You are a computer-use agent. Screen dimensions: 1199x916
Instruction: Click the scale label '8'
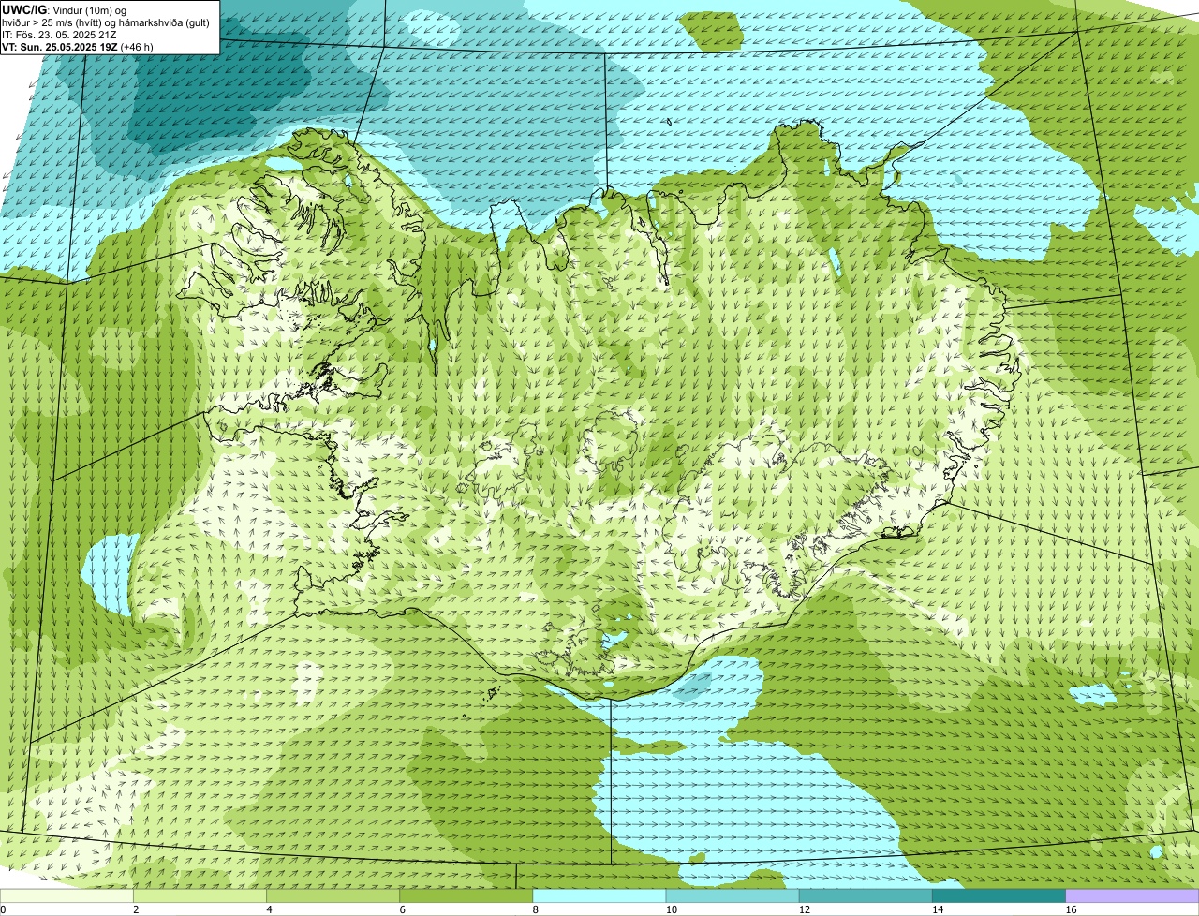click(x=535, y=909)
